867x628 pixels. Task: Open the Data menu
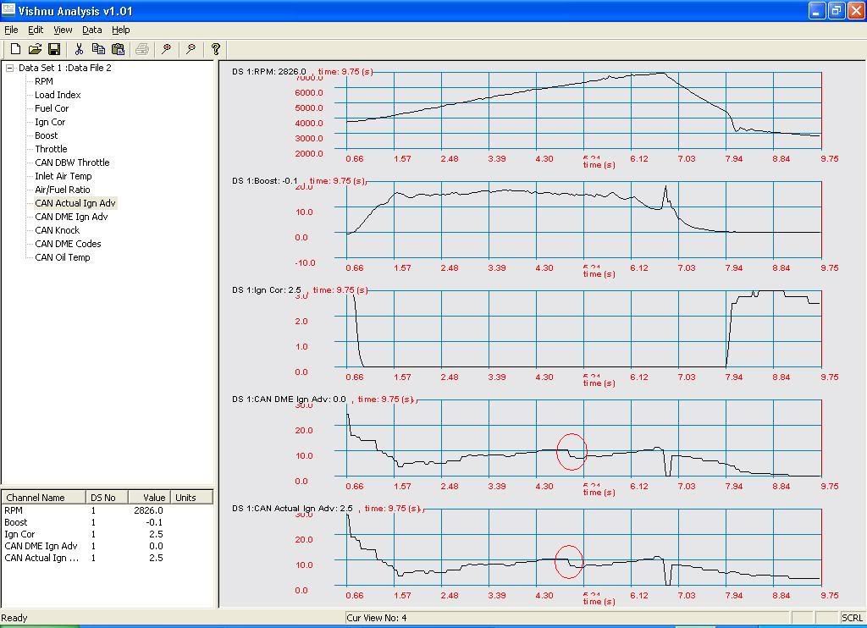(x=91, y=30)
